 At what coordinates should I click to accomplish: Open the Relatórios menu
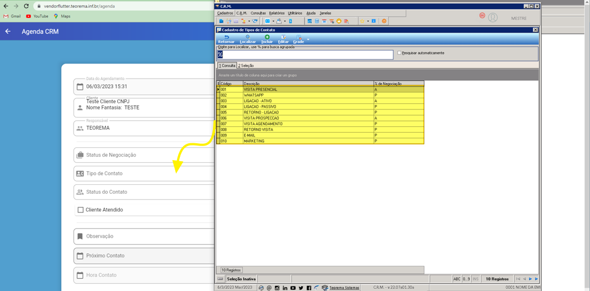(277, 13)
